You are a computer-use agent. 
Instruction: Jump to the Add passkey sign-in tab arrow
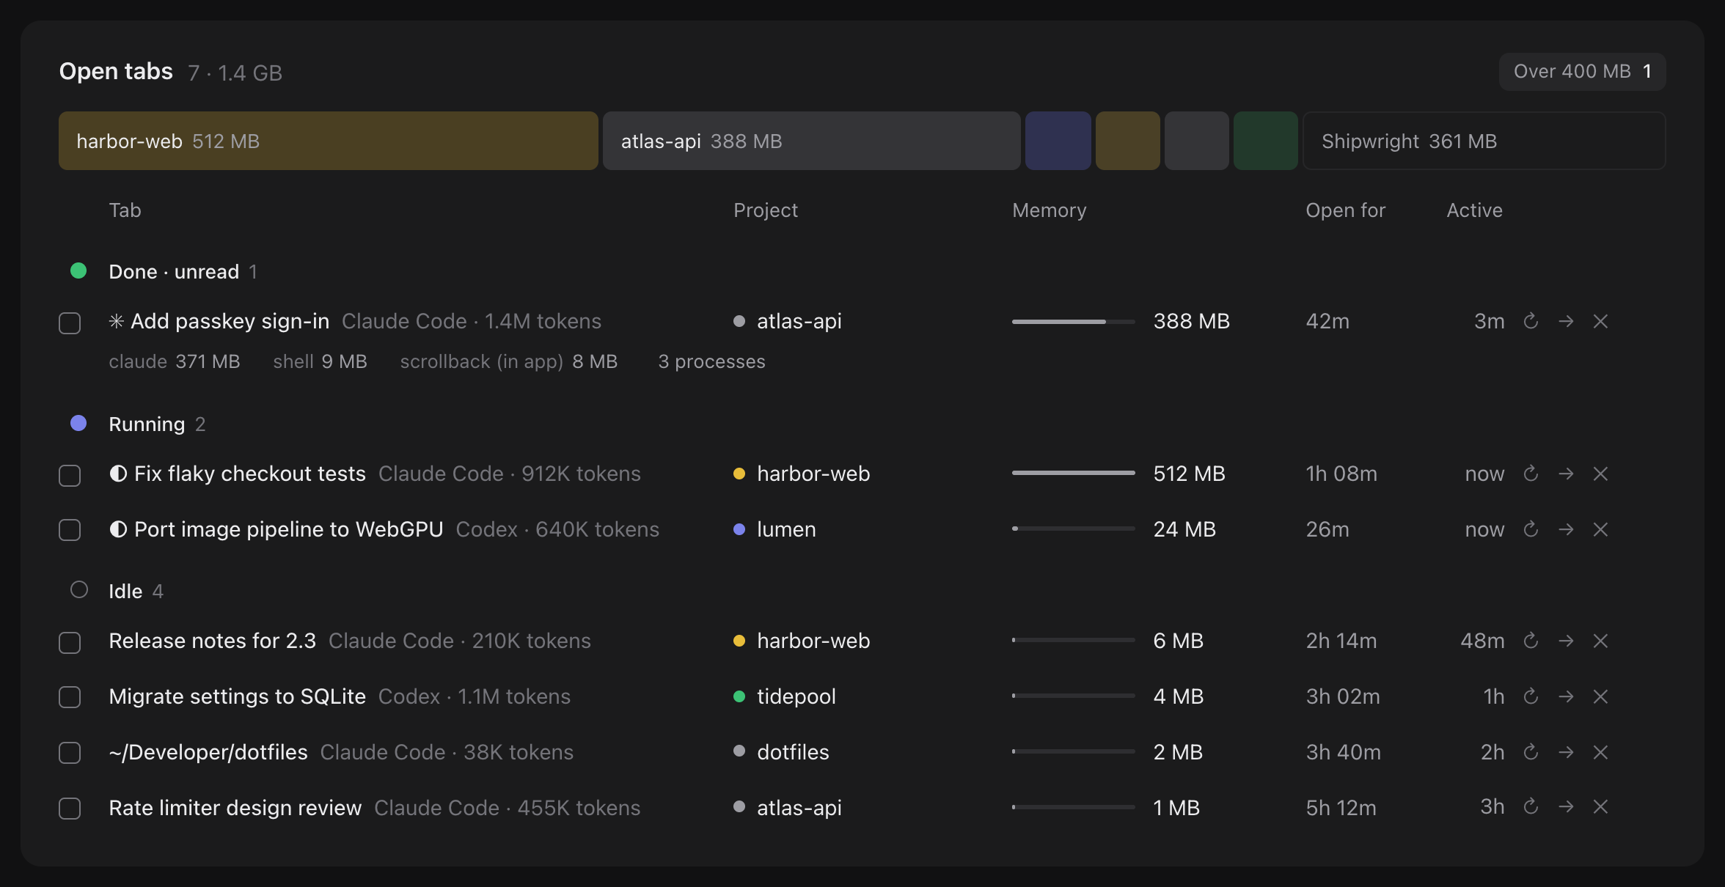[x=1566, y=321]
